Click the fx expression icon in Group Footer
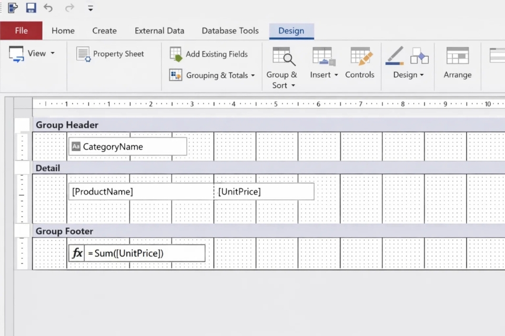505x336 pixels. tap(77, 253)
